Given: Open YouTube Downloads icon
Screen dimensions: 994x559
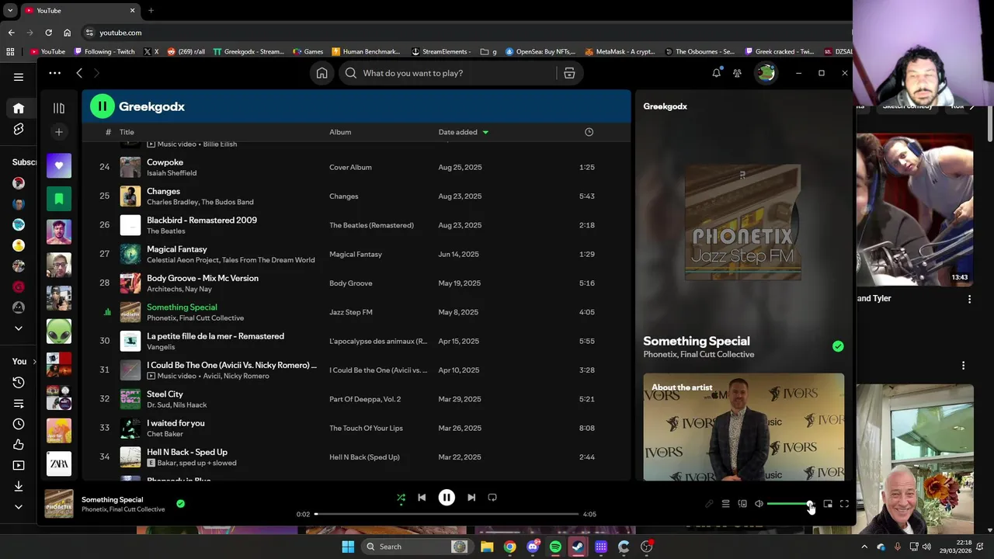Looking at the screenshot, I should click(x=19, y=486).
